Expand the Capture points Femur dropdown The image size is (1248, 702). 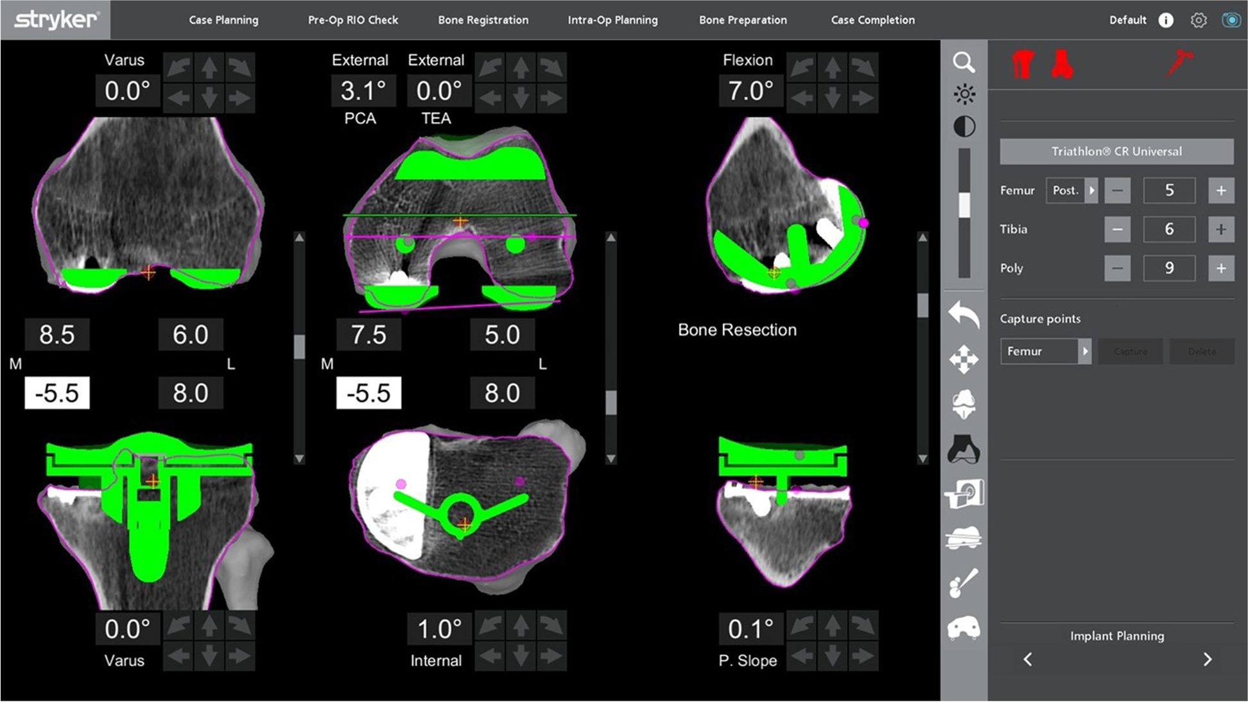coord(1085,351)
